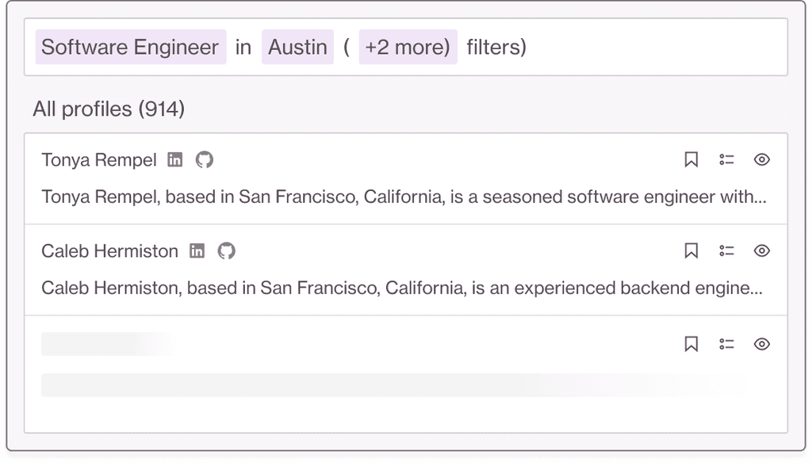Open Caleb Hermiston's GitHub profile icon
Screen dimensions: 812x463
tap(227, 251)
